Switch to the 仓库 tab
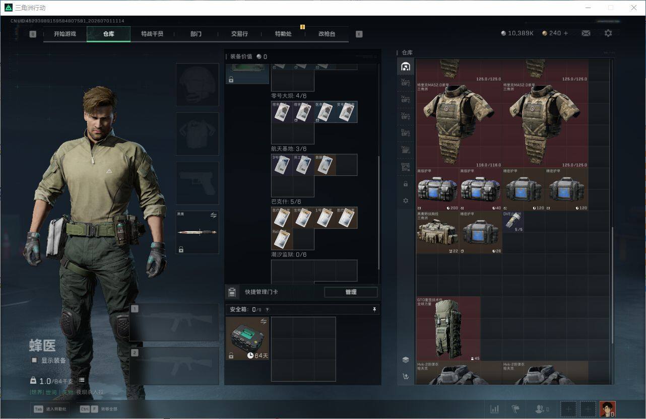This screenshot has height=419, width=646. (108, 34)
